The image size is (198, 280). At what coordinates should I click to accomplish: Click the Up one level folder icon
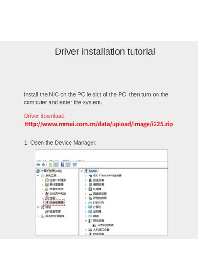50,165
